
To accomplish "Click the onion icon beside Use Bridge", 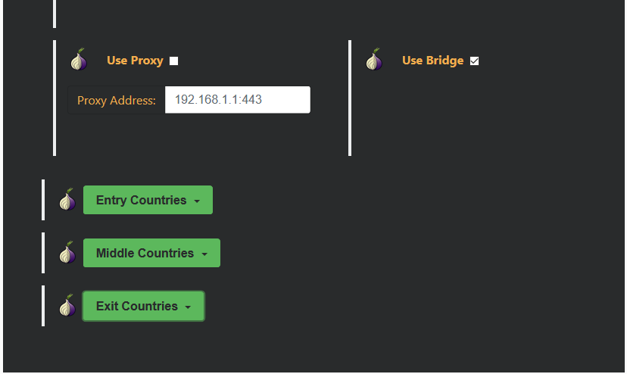I will (373, 60).
